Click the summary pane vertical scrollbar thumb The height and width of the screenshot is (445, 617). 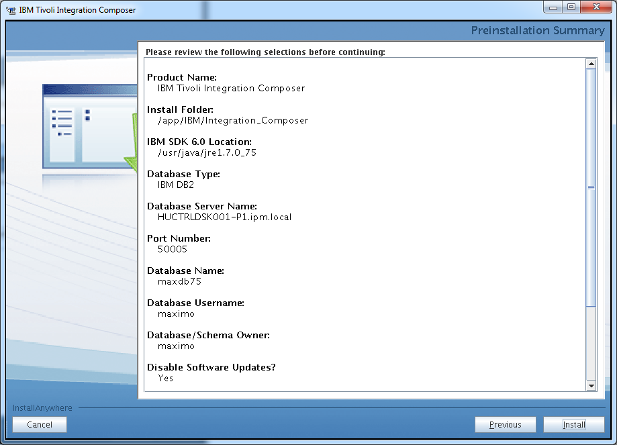pos(591,187)
